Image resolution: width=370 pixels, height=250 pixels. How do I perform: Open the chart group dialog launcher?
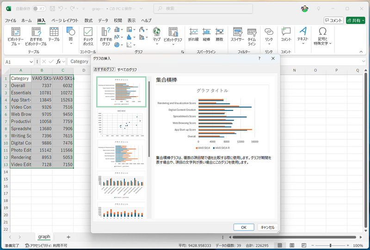(182, 52)
